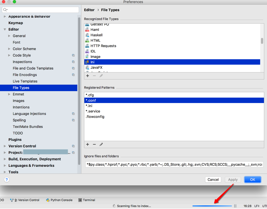The width and height of the screenshot is (267, 209).
Task: Click the JavaFX file type icon
Action: [87, 68]
